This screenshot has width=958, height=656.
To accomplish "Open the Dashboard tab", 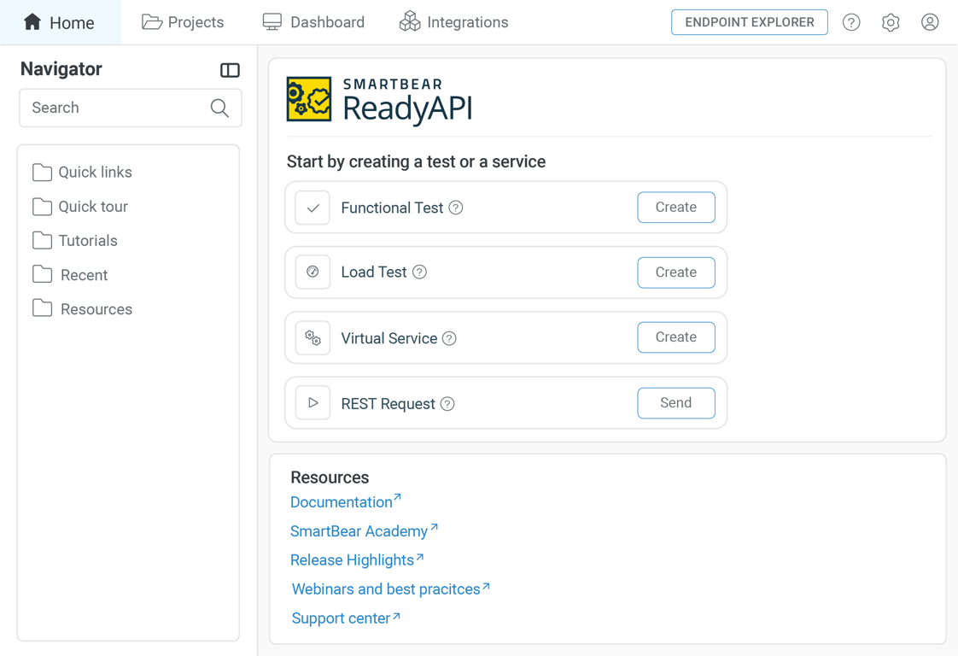I will click(x=313, y=22).
